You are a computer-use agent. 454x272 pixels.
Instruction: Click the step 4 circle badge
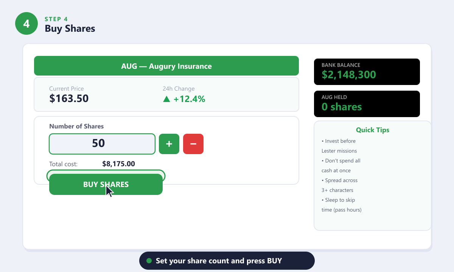[x=26, y=23]
